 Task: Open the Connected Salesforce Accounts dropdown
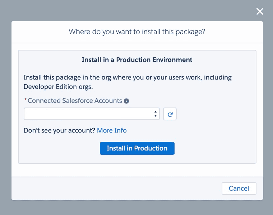92,114
